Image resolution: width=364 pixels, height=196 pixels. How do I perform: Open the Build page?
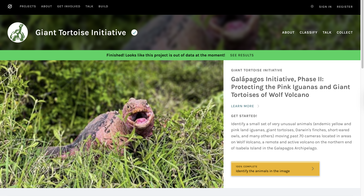tap(103, 6)
